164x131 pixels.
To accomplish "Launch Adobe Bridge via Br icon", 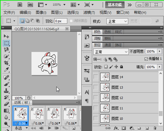I will [20, 5].
